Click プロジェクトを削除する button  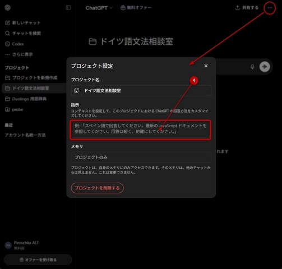[x=97, y=188]
